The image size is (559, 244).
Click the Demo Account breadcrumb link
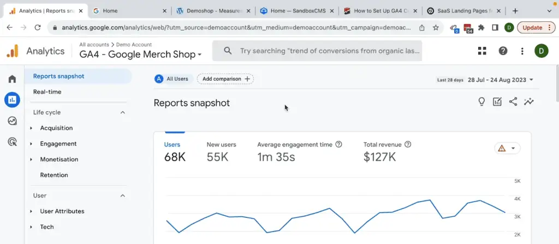tap(134, 45)
